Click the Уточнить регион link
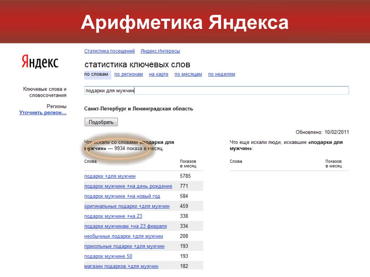The height and width of the screenshot is (277, 370). 43,113
